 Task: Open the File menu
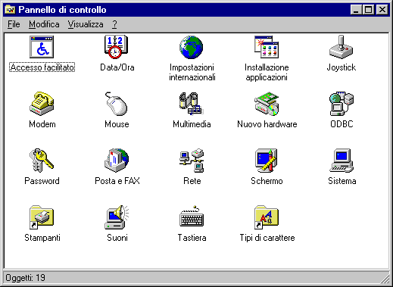(x=14, y=24)
